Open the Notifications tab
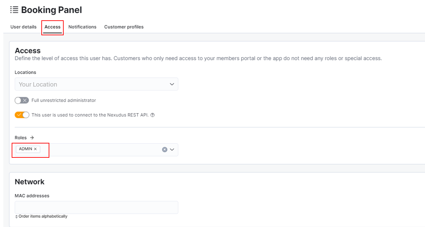The height and width of the screenshot is (227, 425). [82, 27]
